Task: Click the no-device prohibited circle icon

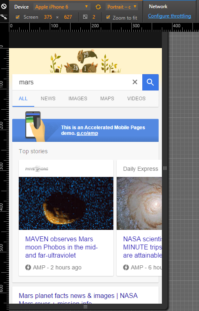Action: tap(4, 7)
